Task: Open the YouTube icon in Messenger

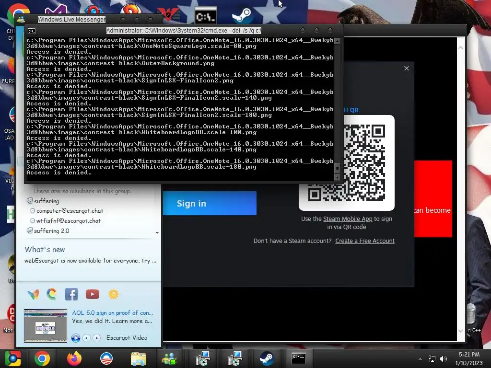Action: 93,294
